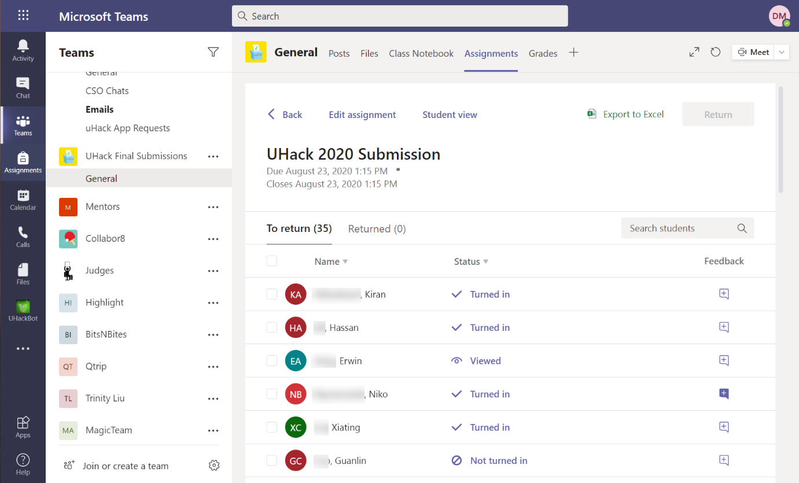
Task: Show the Returned (0) tab
Action: (x=377, y=229)
